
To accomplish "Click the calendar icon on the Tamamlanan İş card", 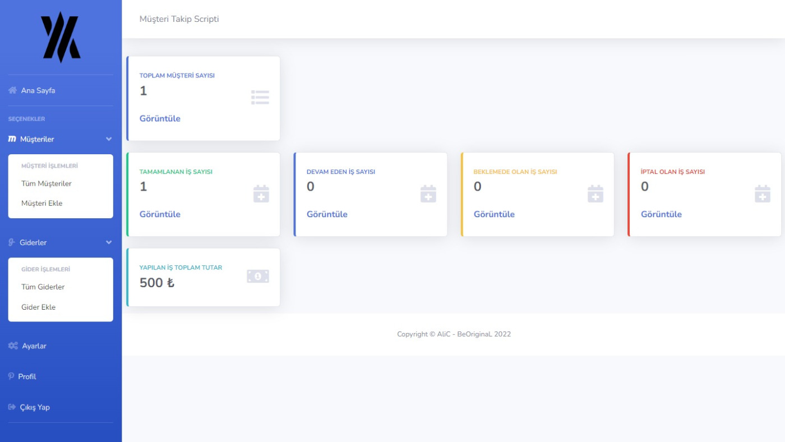I will coord(261,194).
